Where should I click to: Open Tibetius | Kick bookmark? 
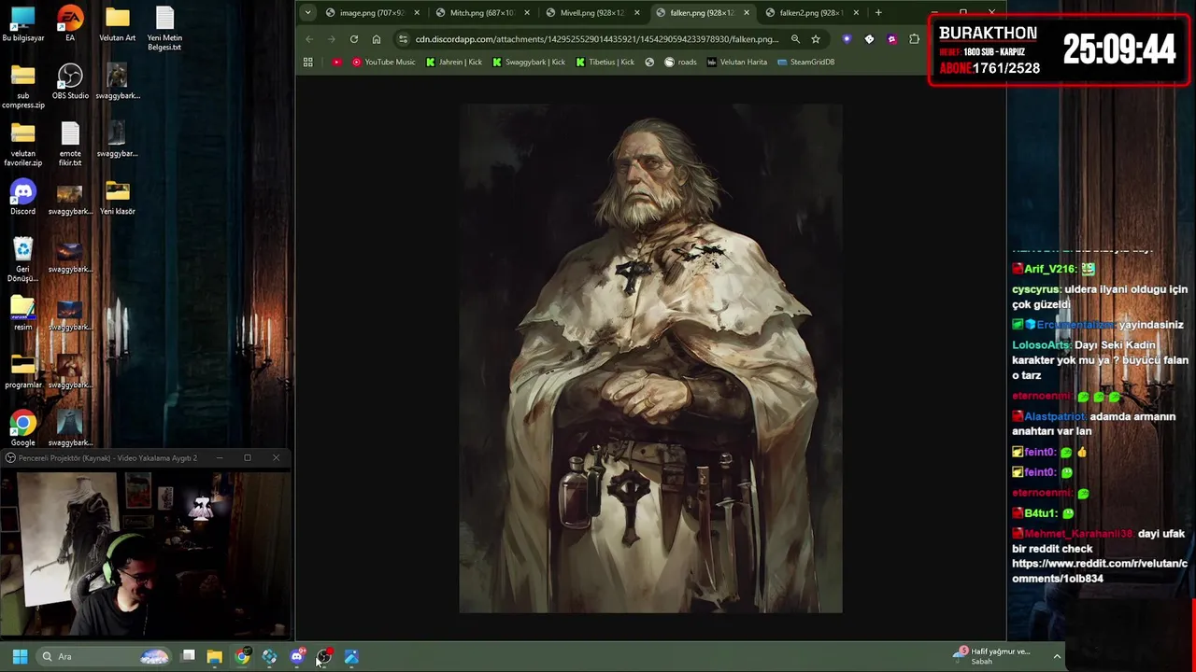[x=605, y=62]
